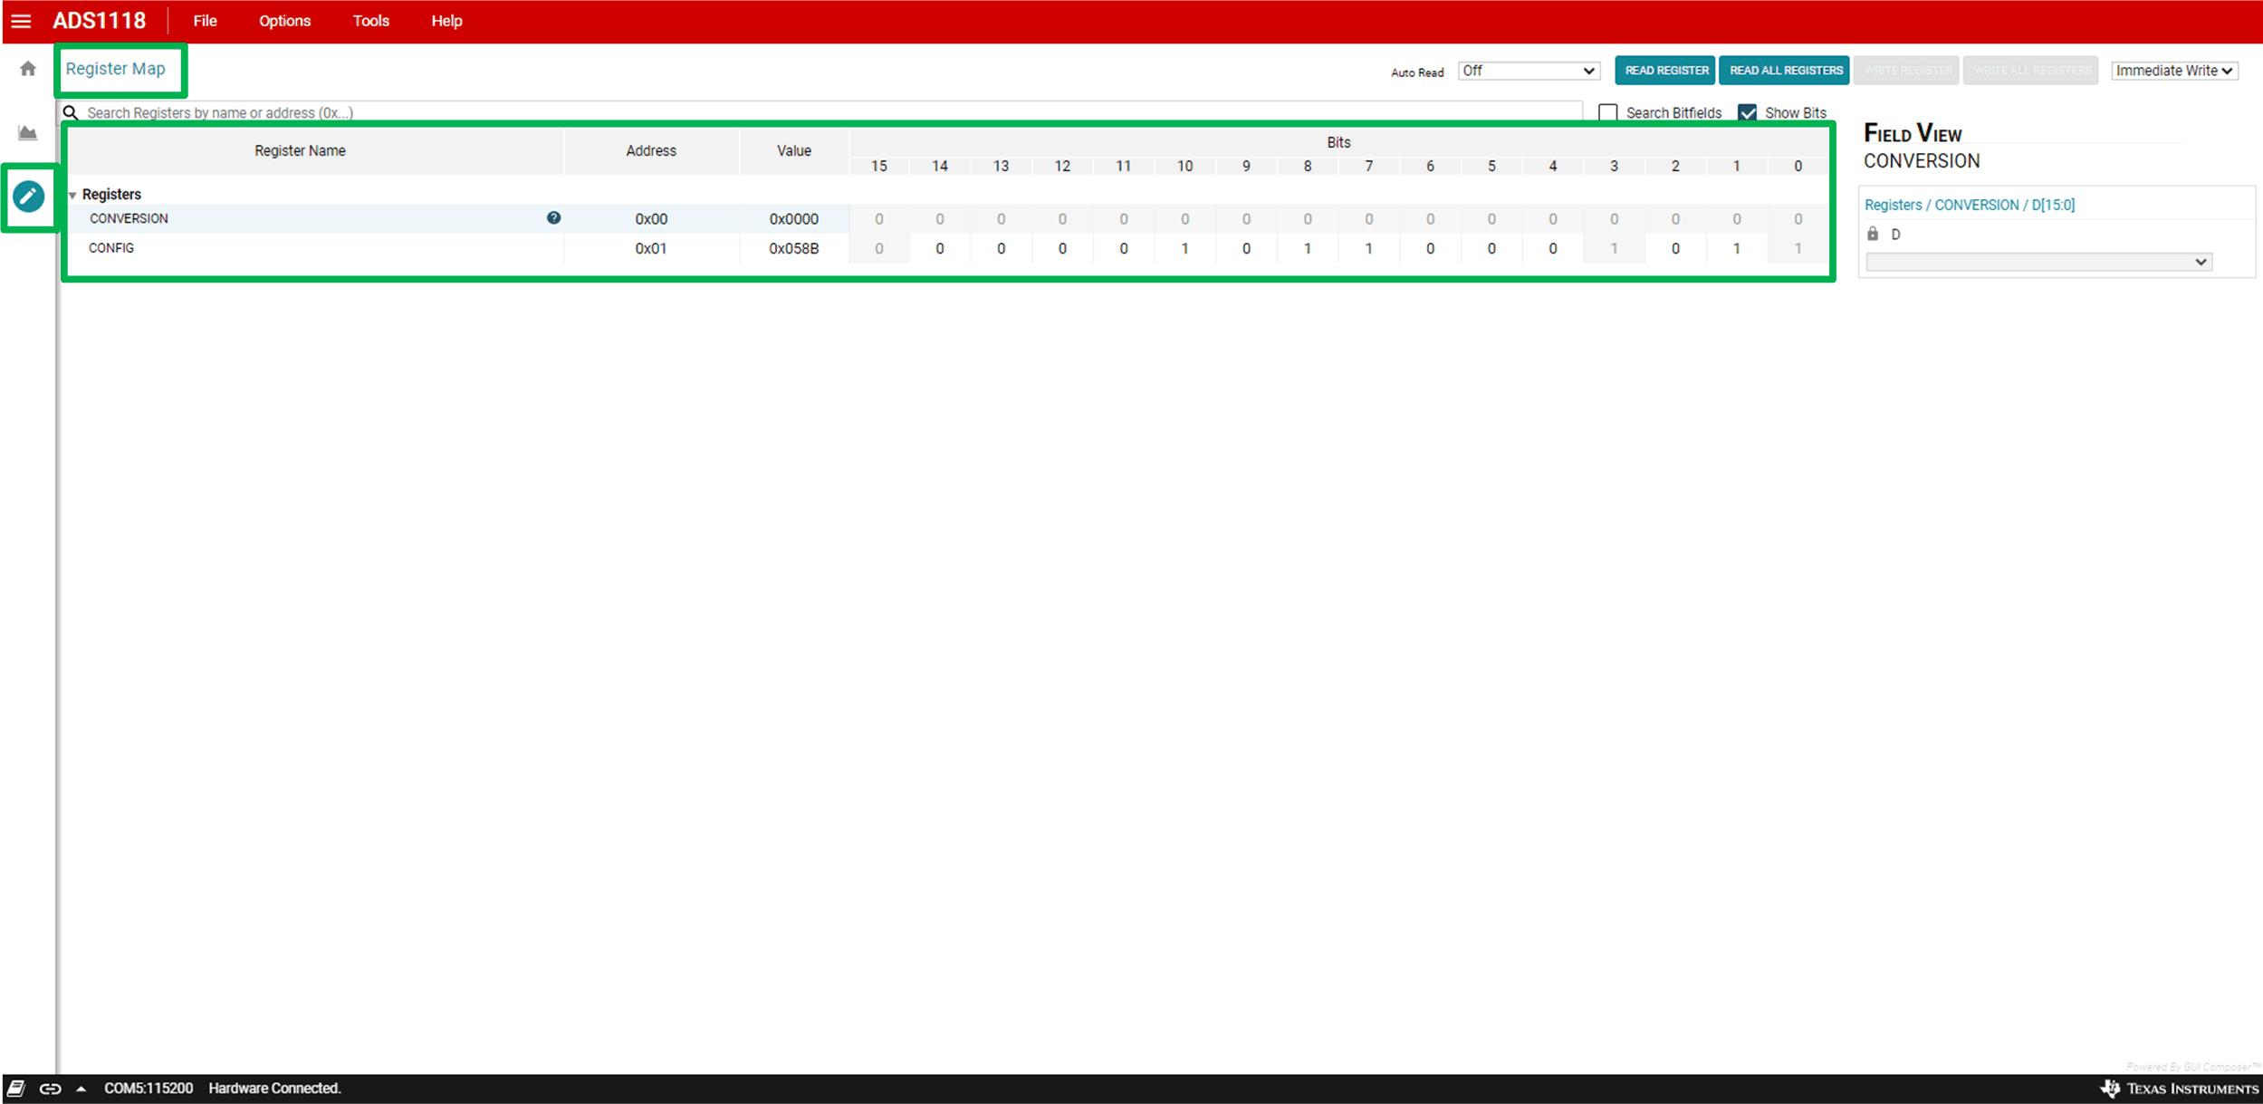
Task: Toggle bit 2 of the CONFIG register
Action: point(1675,248)
